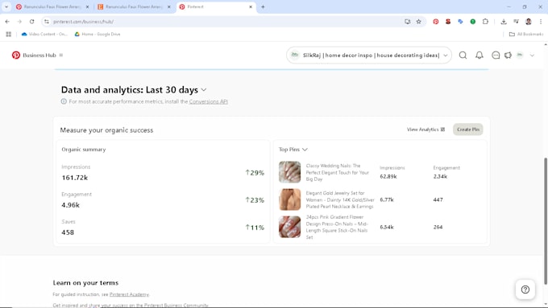Click the install app icon in address bar

[407, 22]
